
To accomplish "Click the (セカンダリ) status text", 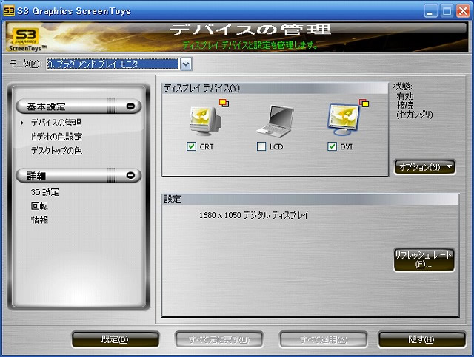I will point(415,115).
